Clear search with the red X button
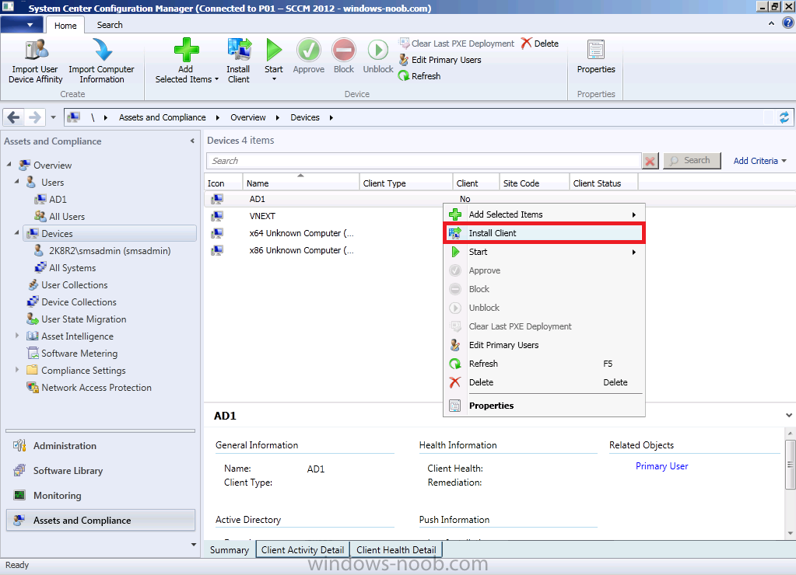Screen dimensions: 796x575 pos(650,162)
